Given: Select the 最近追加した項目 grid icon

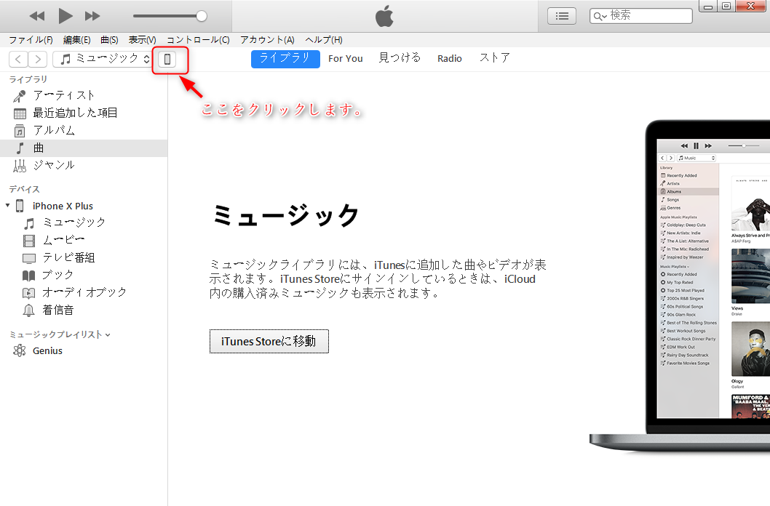Looking at the screenshot, I should point(20,113).
